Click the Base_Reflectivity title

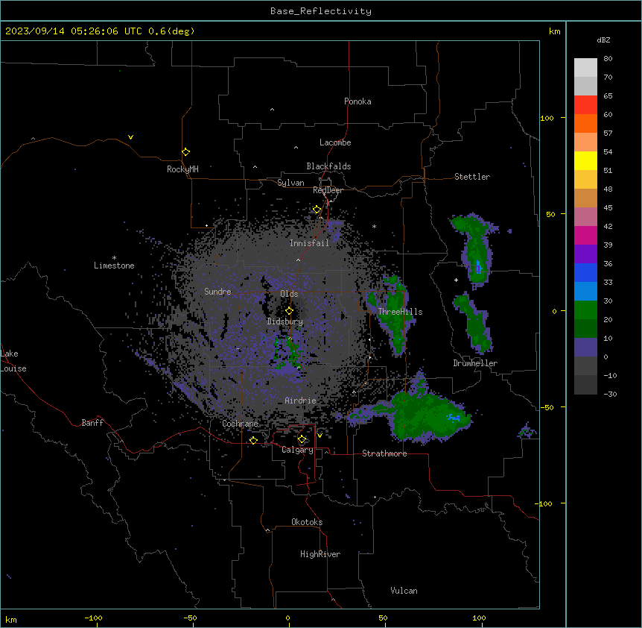pyautogui.click(x=321, y=11)
